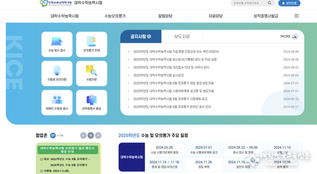The image size is (317, 174).
Task: Click schedule cell 2024.08.22. ~ 09.06. 원서 접수
Action: point(243,150)
